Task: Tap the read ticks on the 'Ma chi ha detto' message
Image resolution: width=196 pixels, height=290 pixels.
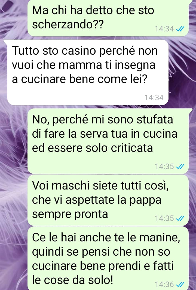Action: coord(180,29)
